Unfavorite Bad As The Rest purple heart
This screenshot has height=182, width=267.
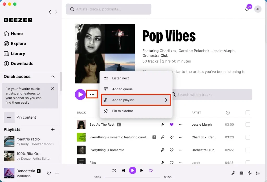pos(172,125)
